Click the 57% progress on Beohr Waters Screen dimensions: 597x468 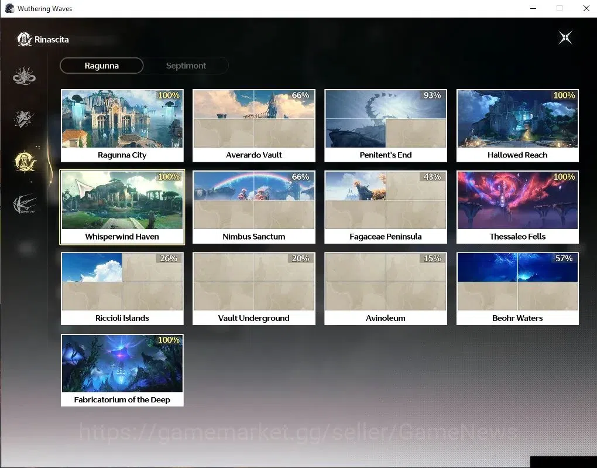(564, 258)
